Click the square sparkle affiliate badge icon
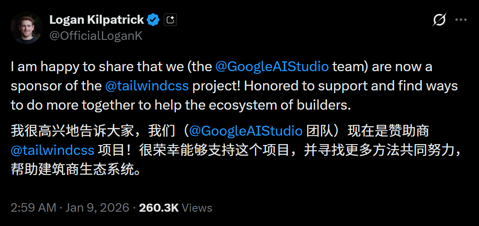The height and width of the screenshot is (226, 479). pos(170,20)
